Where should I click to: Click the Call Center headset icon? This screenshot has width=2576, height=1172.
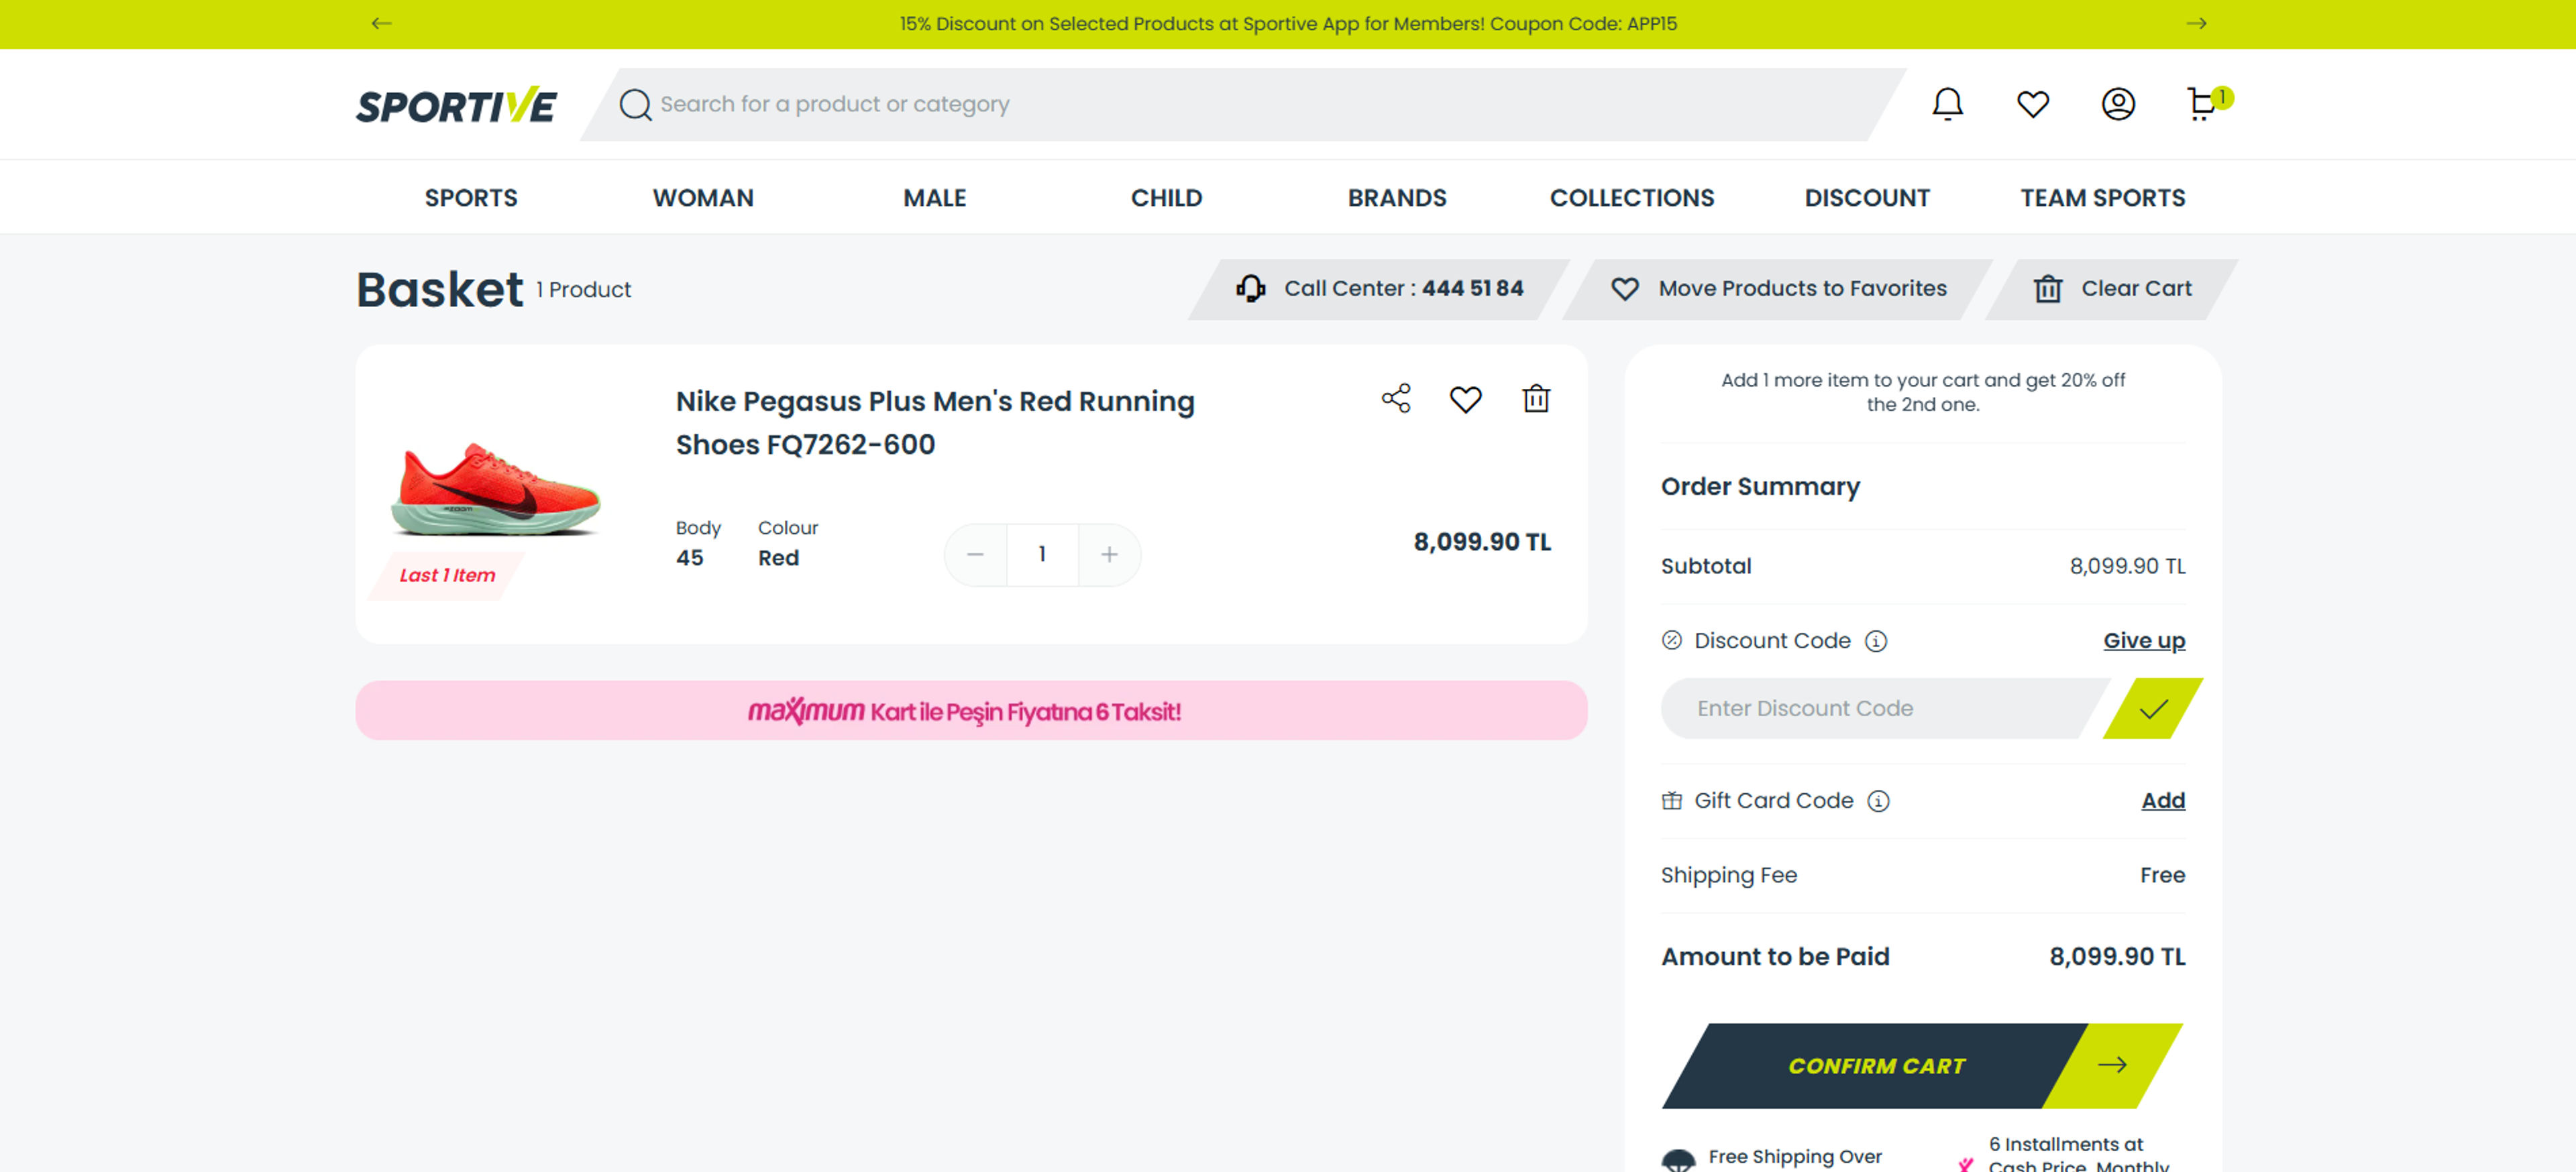tap(1250, 289)
